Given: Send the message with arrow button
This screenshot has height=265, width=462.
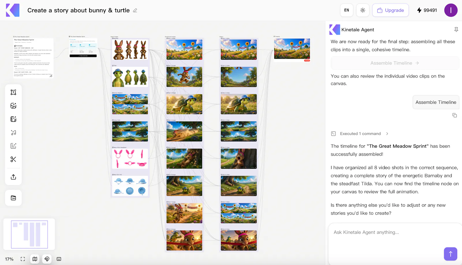Looking at the screenshot, I should point(450,254).
